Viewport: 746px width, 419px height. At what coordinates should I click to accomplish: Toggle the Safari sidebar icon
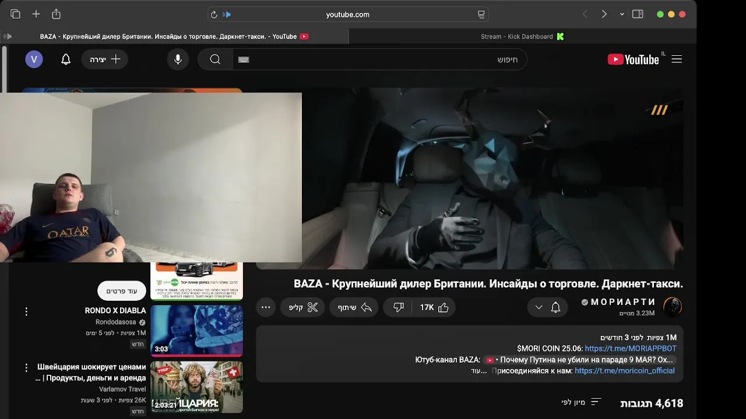[x=638, y=14]
